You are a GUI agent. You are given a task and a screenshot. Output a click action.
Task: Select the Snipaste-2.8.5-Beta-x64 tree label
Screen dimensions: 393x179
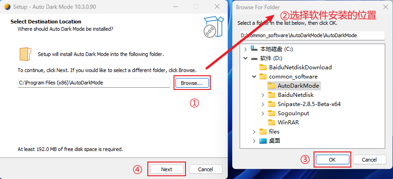(309, 104)
